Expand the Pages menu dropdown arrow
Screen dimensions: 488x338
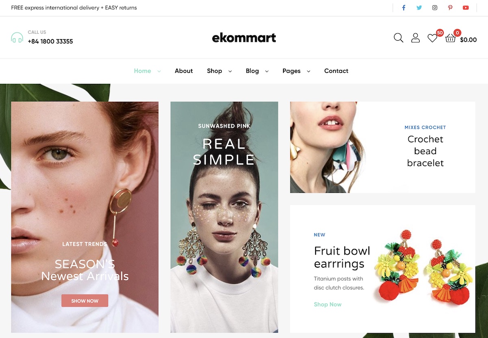[x=308, y=71]
